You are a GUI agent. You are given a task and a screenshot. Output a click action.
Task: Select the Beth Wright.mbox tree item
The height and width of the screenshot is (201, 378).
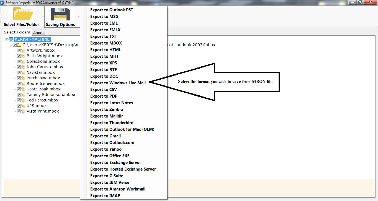45,56
